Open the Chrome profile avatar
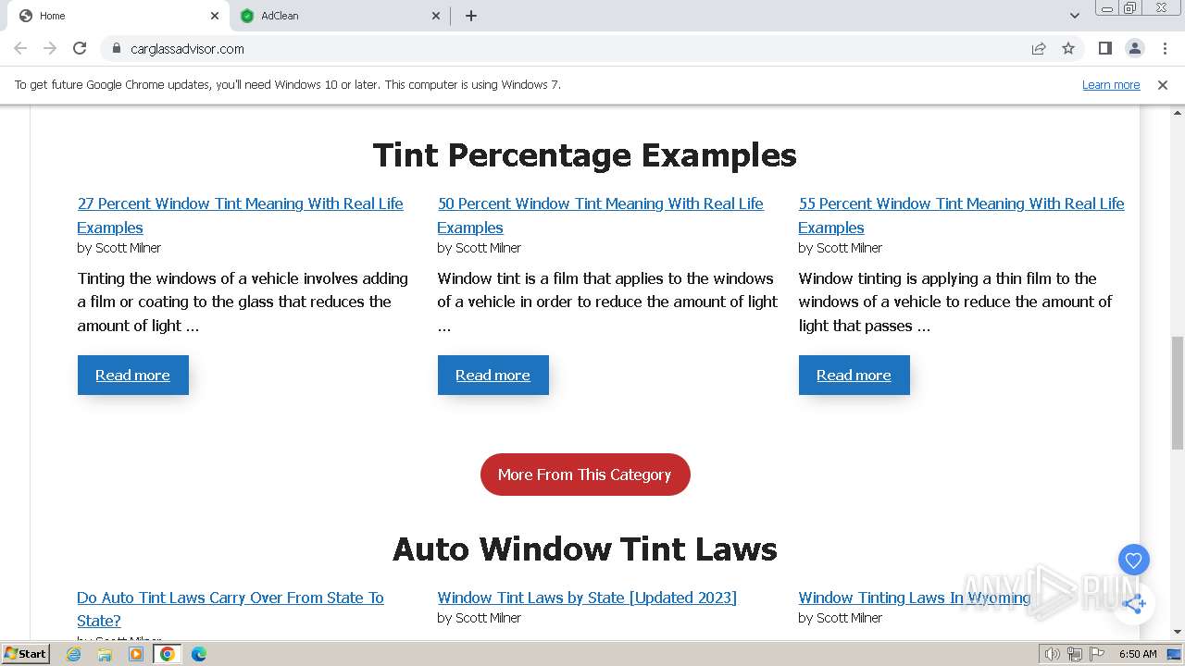 tap(1134, 48)
